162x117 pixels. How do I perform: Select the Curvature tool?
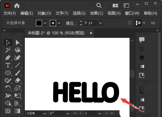pyautogui.click(x=18, y=58)
